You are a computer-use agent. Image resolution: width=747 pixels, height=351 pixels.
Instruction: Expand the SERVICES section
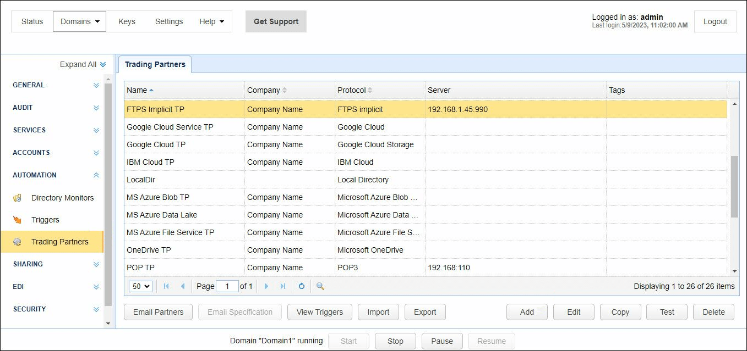coord(96,130)
